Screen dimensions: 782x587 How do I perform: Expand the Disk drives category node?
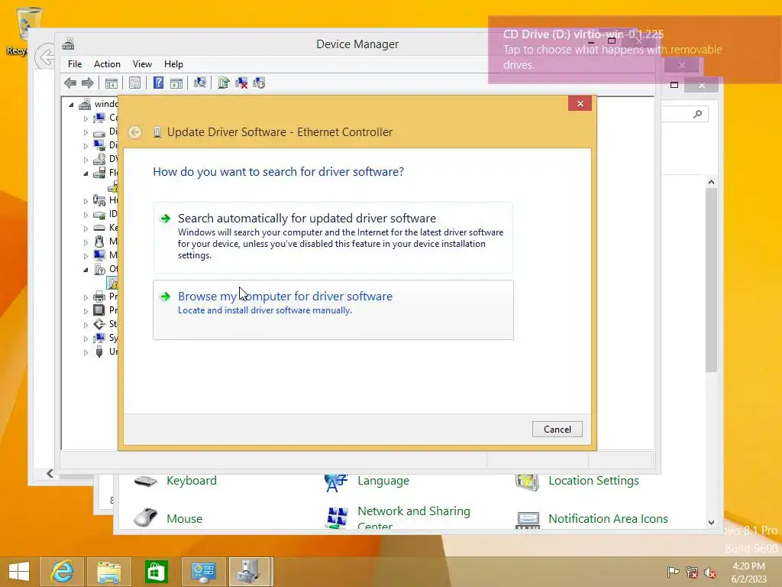(x=86, y=132)
